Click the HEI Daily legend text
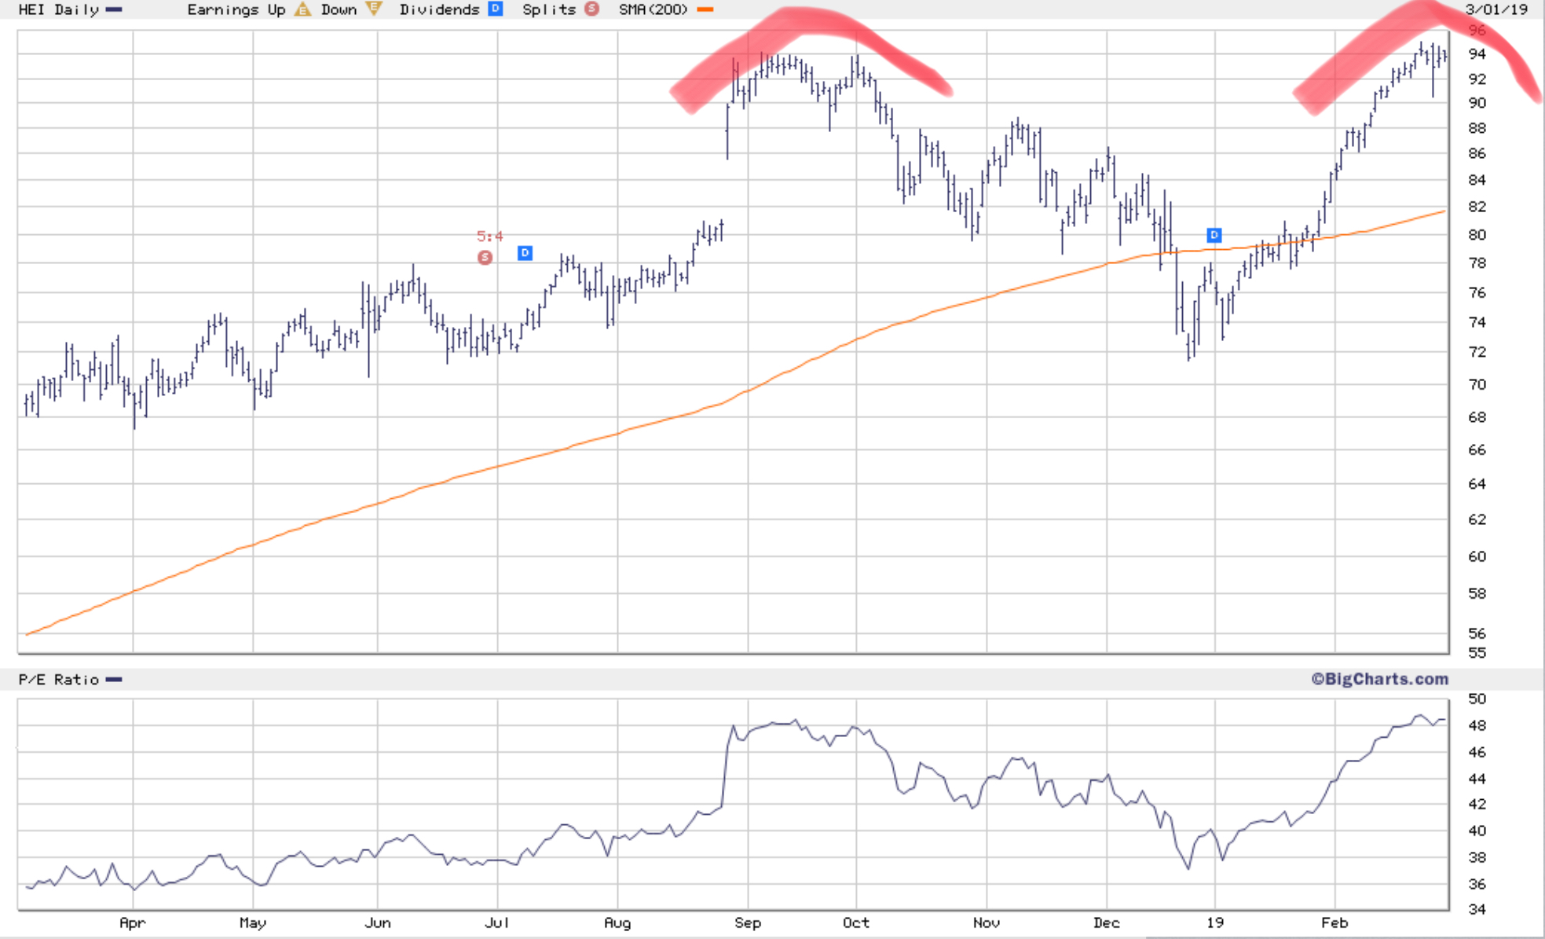The image size is (1545, 939). pos(58,9)
